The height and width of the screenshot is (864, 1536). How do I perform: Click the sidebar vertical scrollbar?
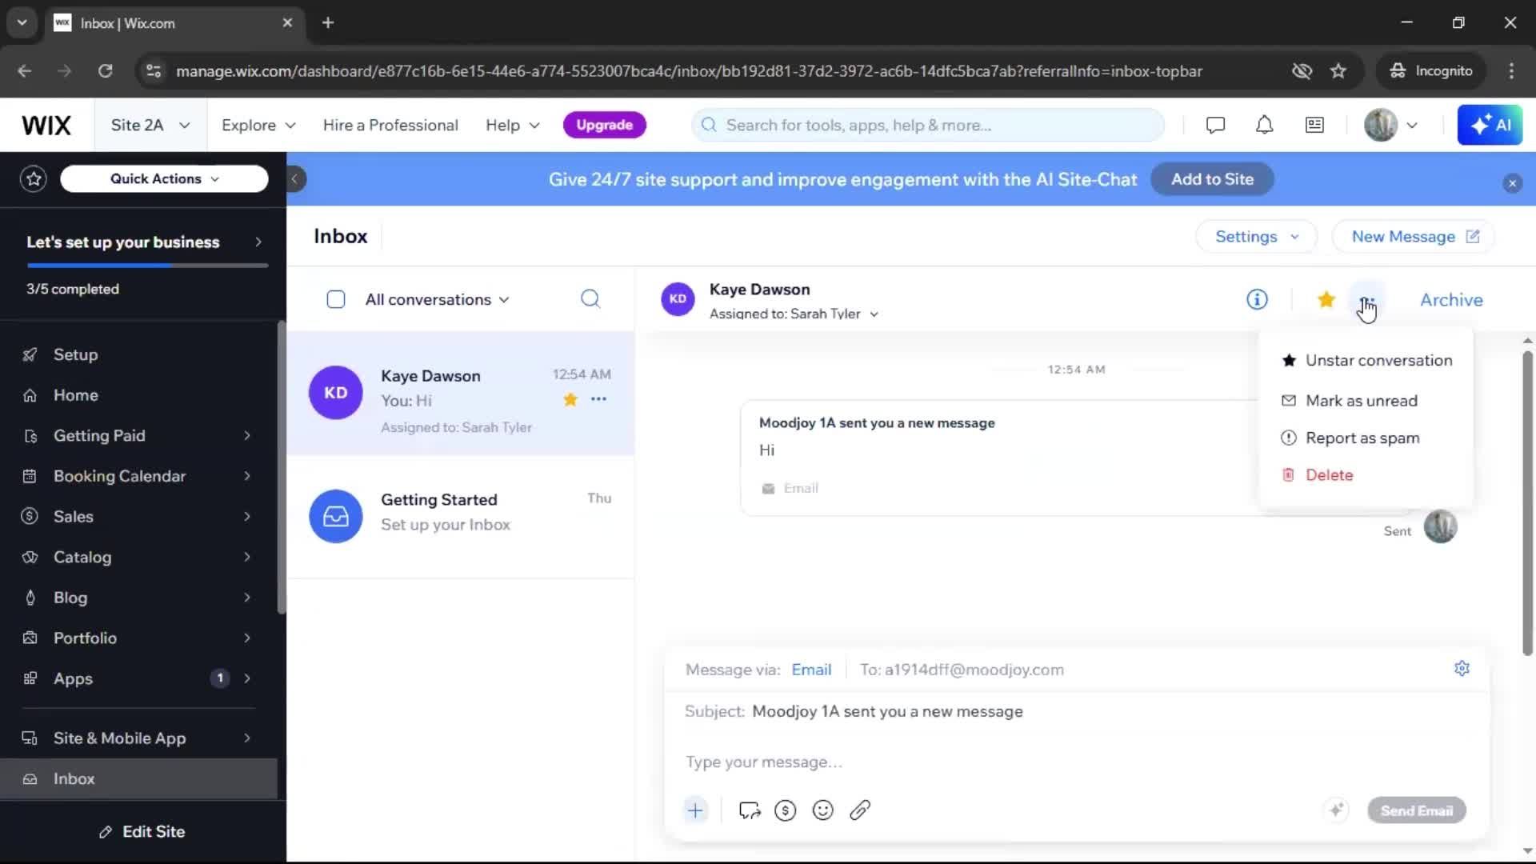click(x=281, y=468)
